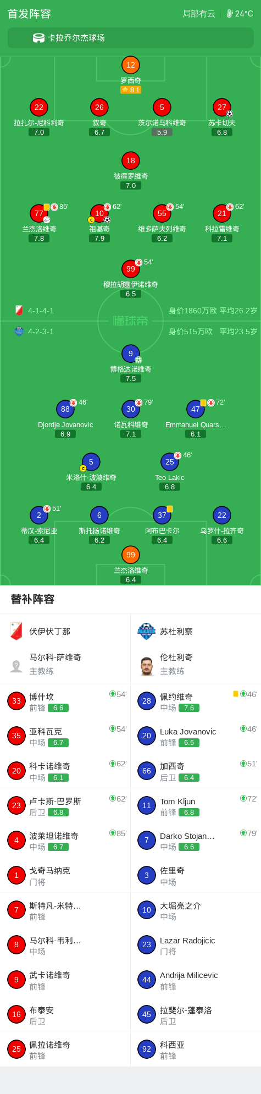
Task: Tap 替补阵容 section header
Action: pos(33,599)
